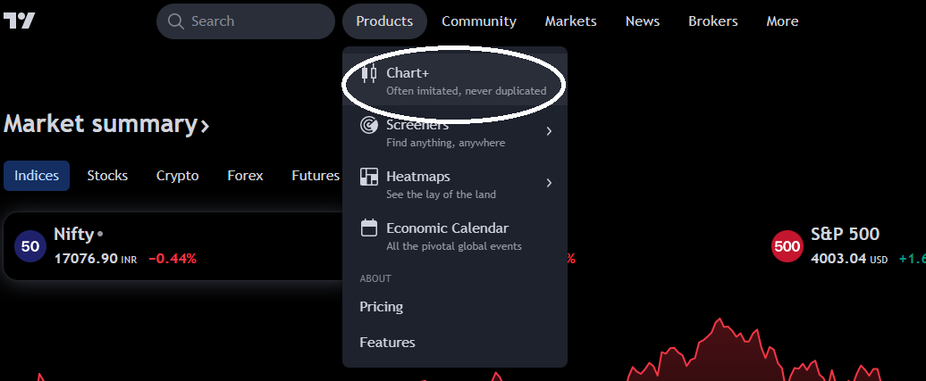Open the Community menu
This screenshot has height=381, width=926.
tap(479, 21)
